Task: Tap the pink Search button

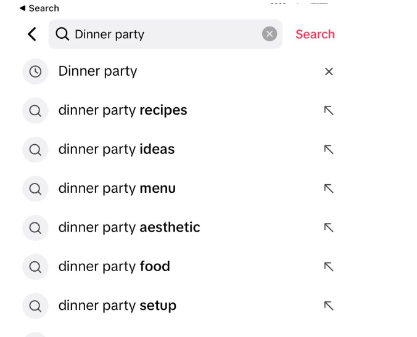Action: click(315, 35)
